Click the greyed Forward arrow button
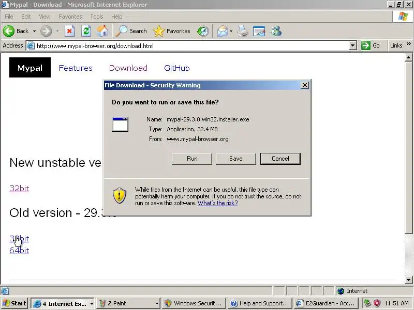Viewport: 414px width, 310px height. point(46,31)
